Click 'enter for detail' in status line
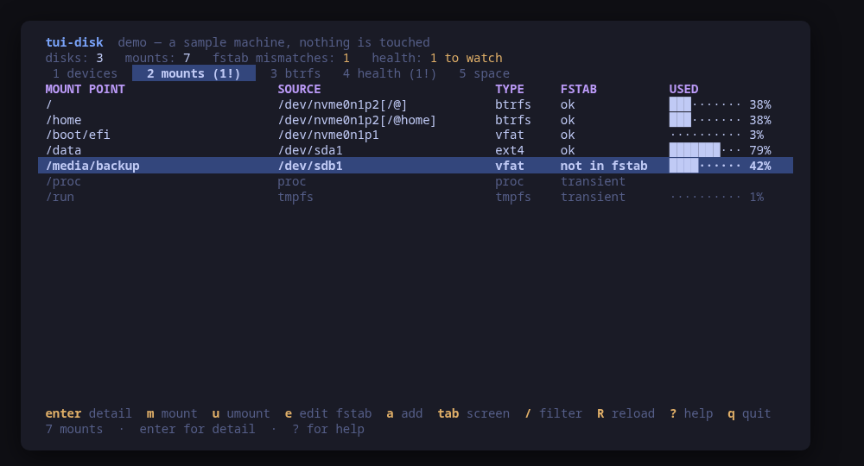 pyautogui.click(x=197, y=429)
